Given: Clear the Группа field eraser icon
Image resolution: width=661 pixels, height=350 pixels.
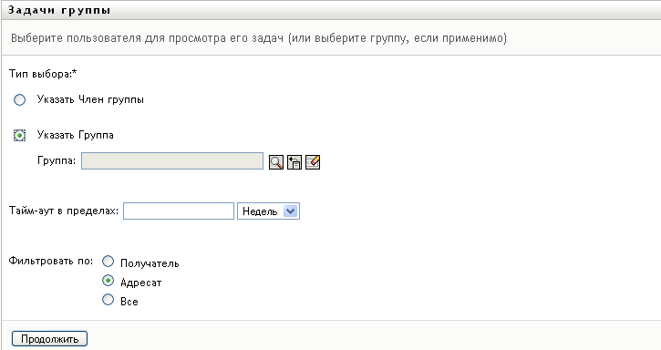Looking at the screenshot, I should click(x=313, y=162).
